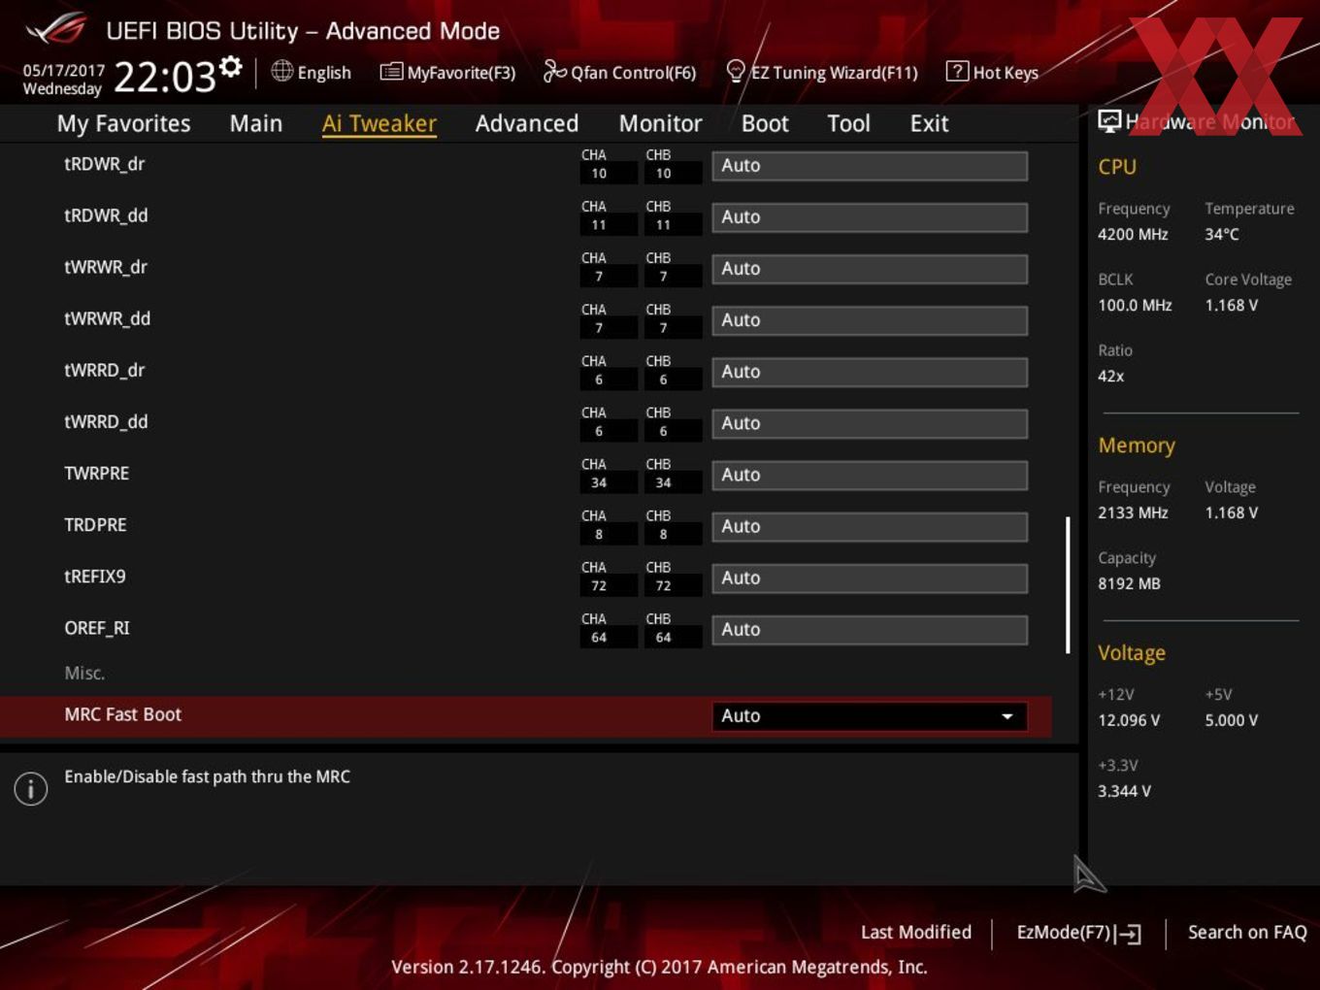Click the Hardware Monitor screen icon
This screenshot has width=1320, height=990.
1109,121
